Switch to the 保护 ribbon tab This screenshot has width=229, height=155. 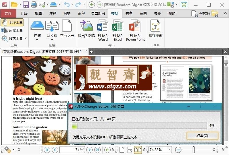pos(67,13)
